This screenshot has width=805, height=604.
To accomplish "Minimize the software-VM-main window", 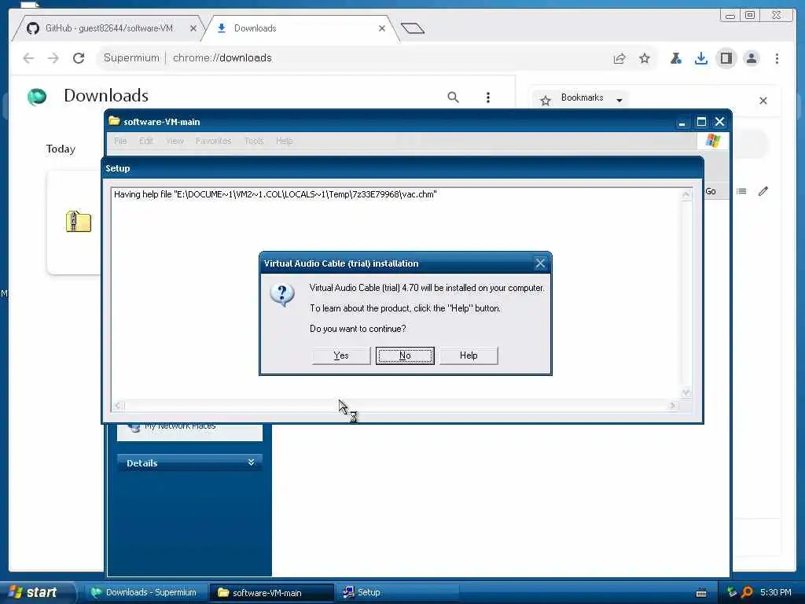I will (682, 122).
